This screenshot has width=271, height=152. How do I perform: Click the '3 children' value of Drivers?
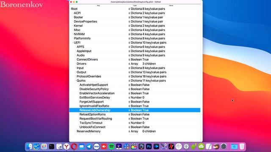pos(149,64)
